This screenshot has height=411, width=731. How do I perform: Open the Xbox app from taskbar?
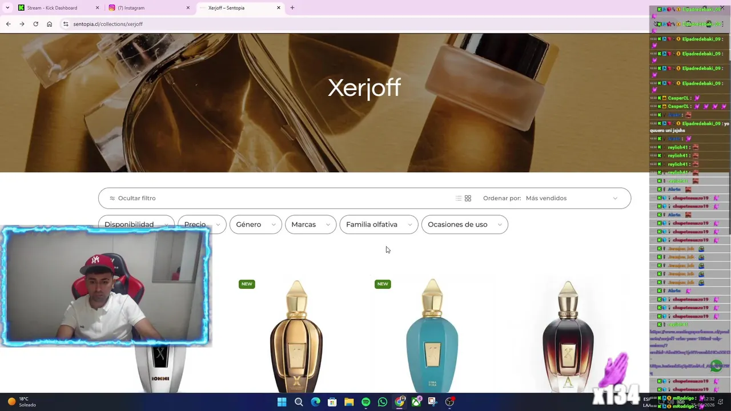416,402
